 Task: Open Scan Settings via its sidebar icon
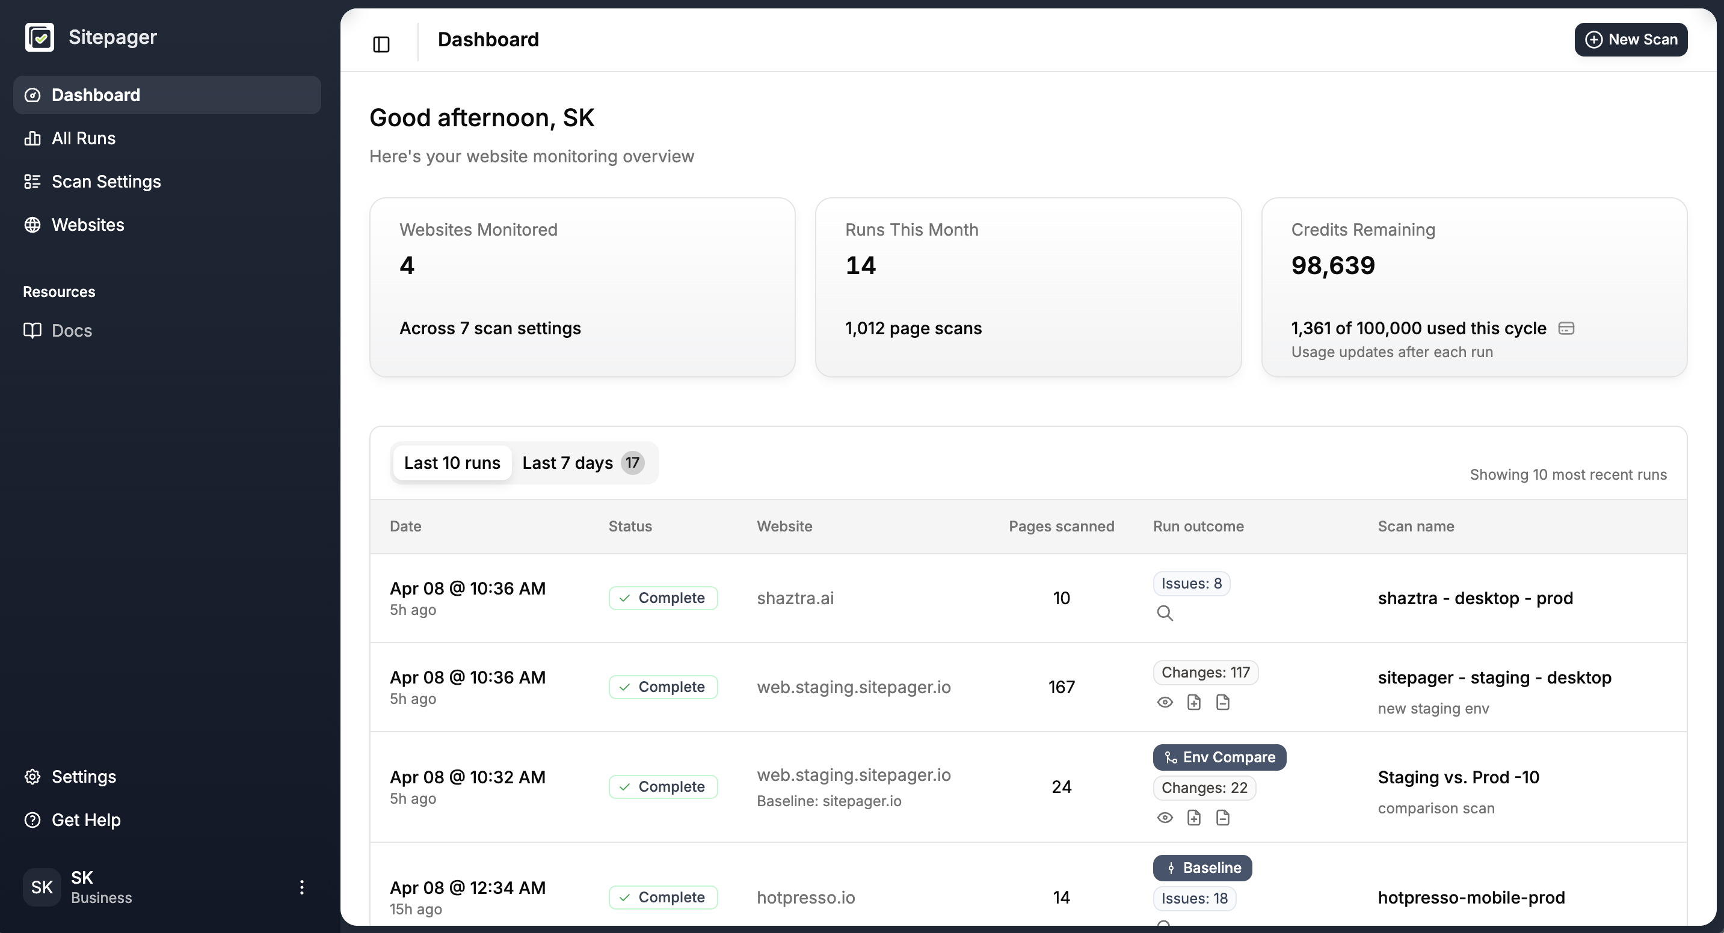coord(32,181)
